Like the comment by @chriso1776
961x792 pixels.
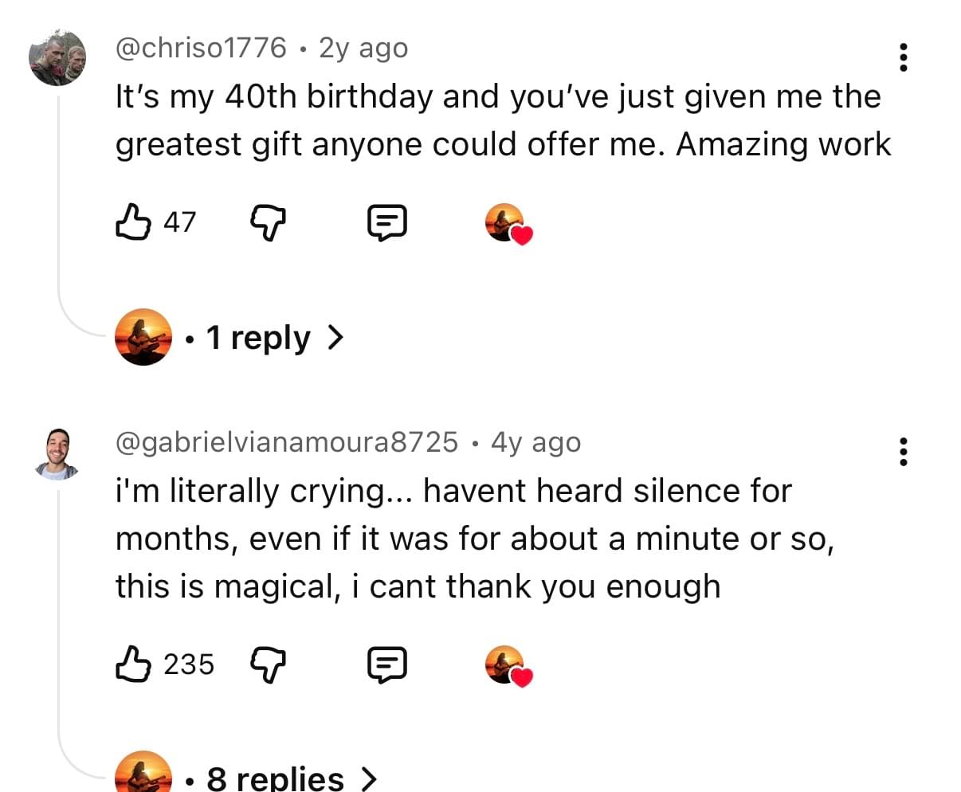pyautogui.click(x=133, y=222)
